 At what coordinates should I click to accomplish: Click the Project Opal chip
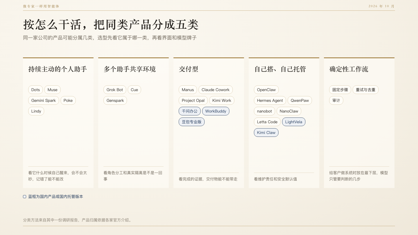coord(193,101)
